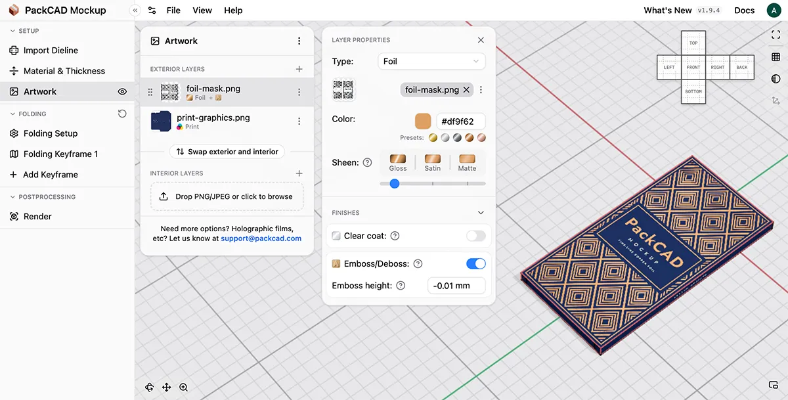Choose the copper preset color
The height and width of the screenshot is (400, 788).
coord(469,138)
